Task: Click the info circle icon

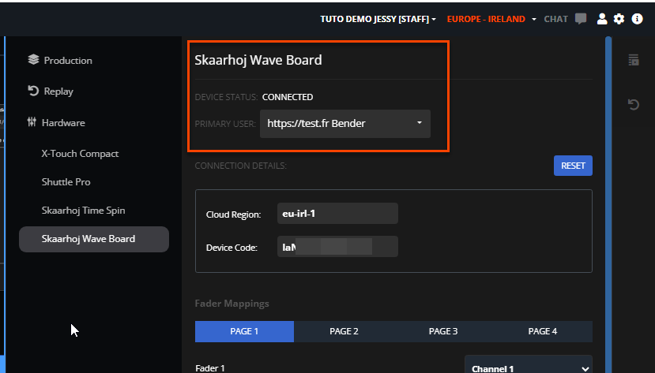Action: (x=637, y=19)
